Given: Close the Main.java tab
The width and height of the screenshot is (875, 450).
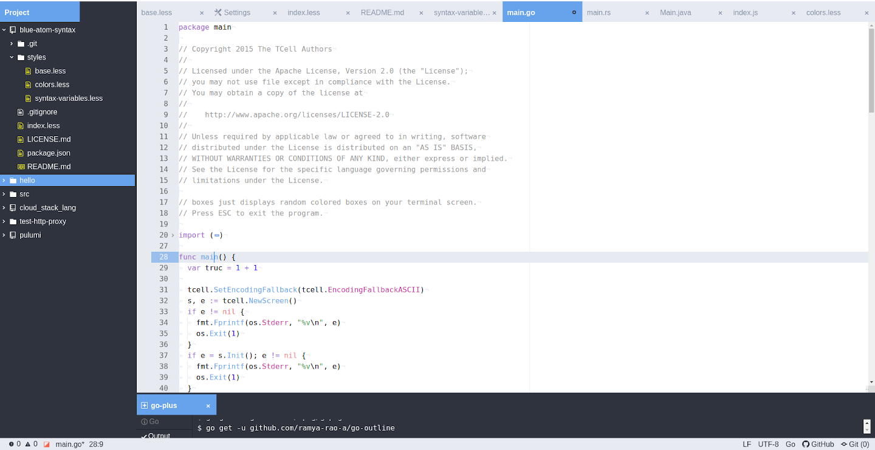Looking at the screenshot, I should (720, 13).
